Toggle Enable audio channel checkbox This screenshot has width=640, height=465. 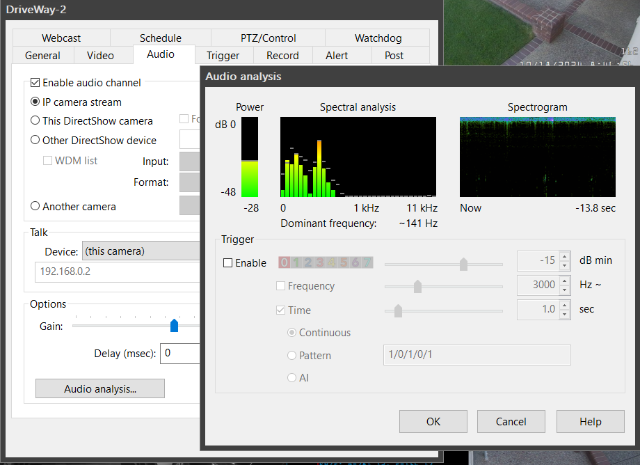coord(35,83)
